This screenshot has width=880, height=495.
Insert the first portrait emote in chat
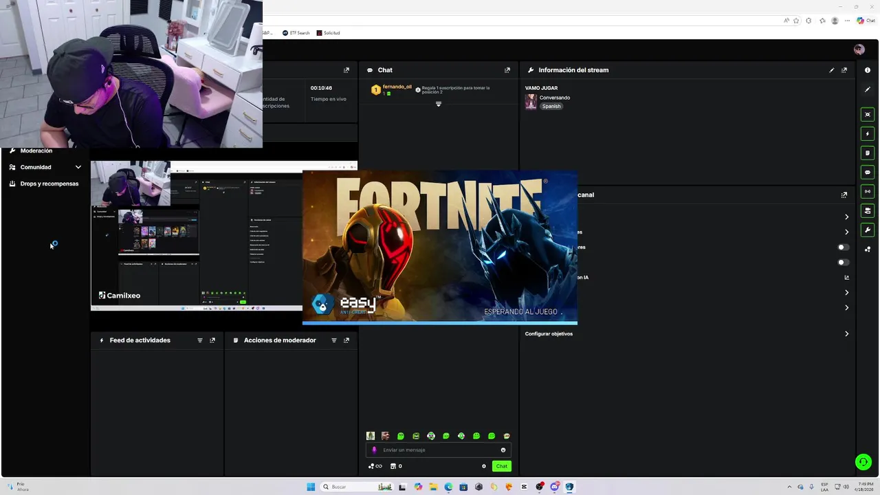[371, 436]
